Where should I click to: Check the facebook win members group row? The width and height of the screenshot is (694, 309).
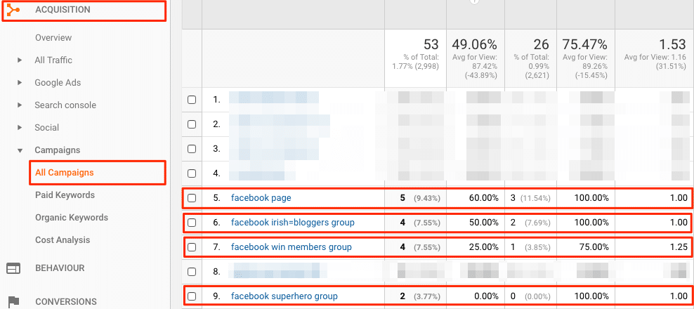pos(192,247)
